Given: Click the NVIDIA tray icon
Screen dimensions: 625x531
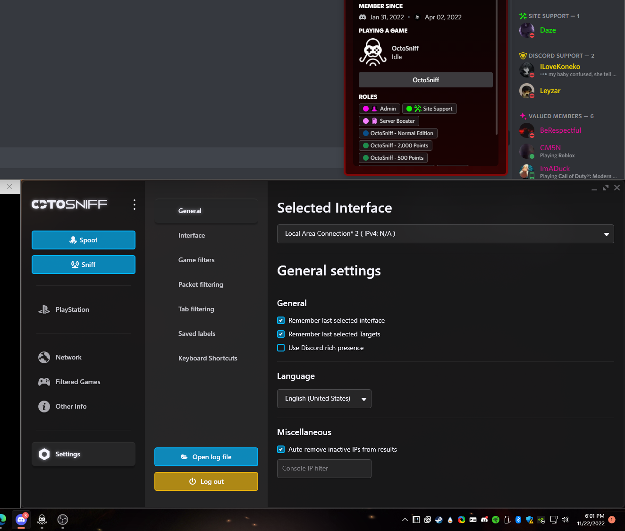Looking at the screenshot, I should coord(541,520).
